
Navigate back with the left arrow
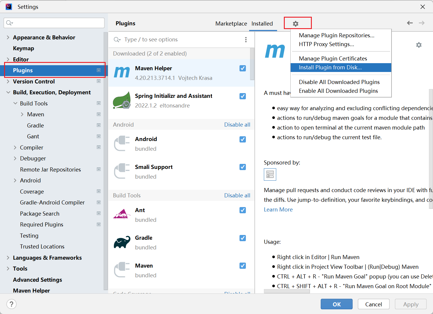410,23
